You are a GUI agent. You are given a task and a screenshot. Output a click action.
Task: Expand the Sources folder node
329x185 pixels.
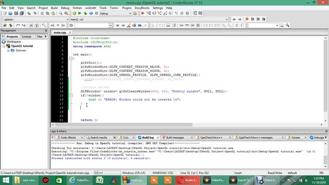click(8, 50)
